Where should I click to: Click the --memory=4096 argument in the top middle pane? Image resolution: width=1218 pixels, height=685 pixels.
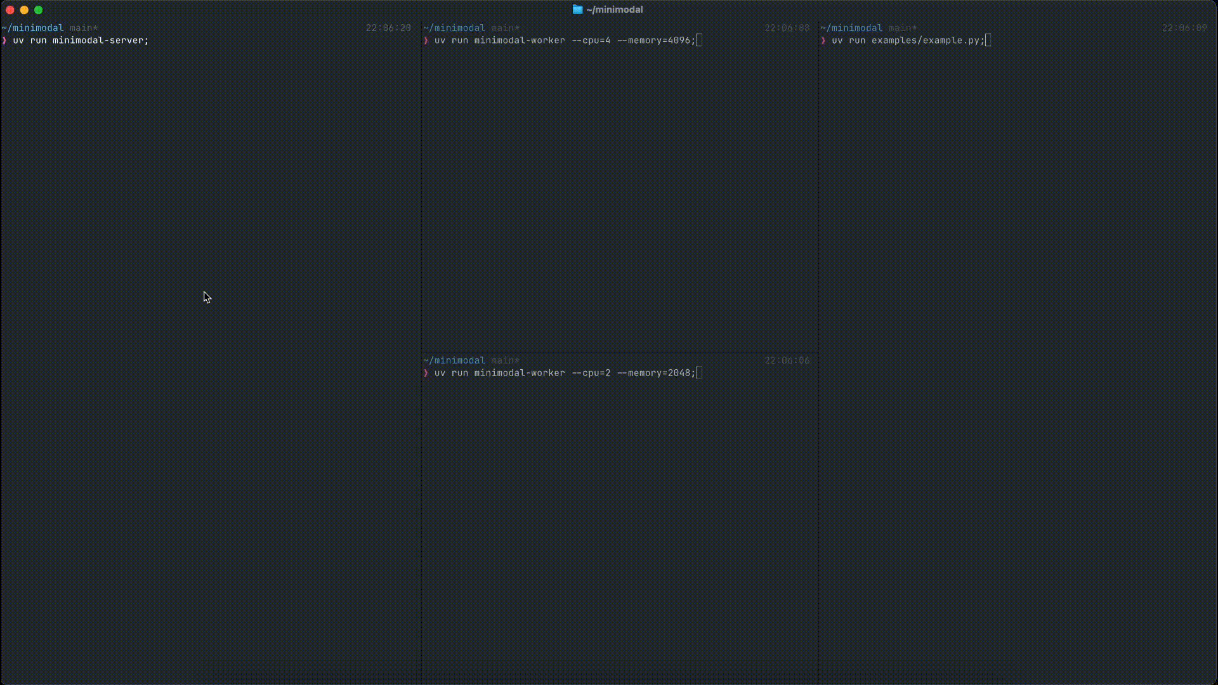tap(653, 41)
